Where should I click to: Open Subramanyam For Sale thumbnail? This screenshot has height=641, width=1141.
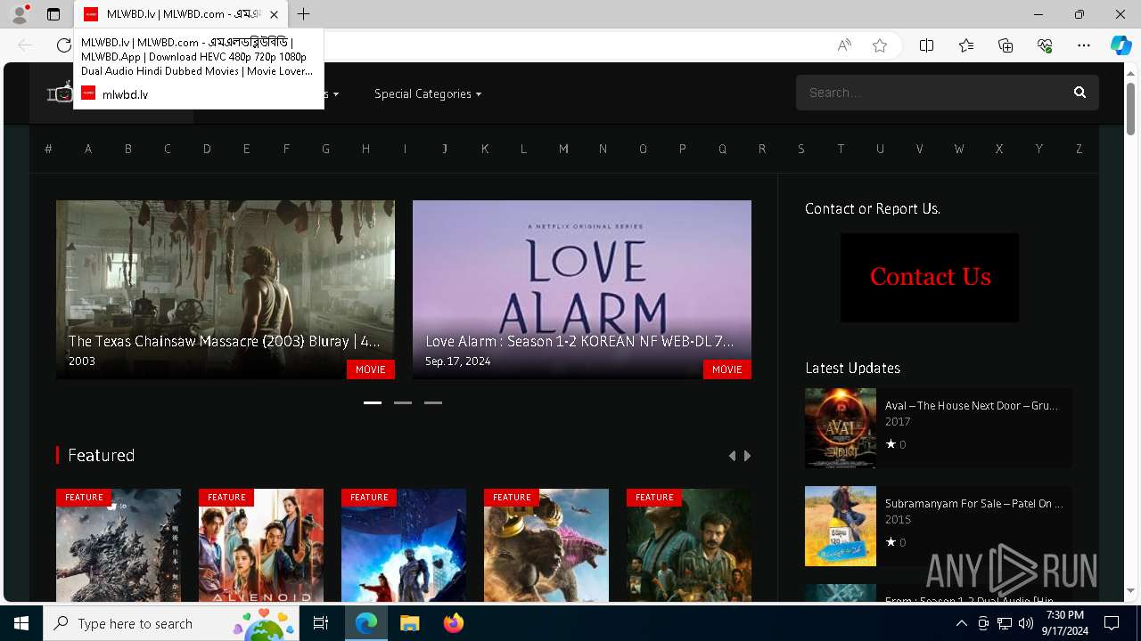841,526
